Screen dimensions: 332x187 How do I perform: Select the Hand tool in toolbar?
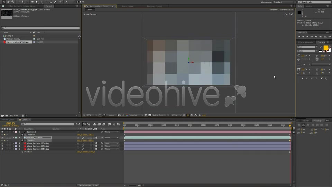[8, 2]
